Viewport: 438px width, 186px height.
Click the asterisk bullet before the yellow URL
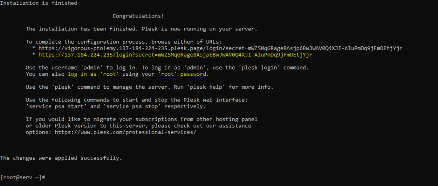pyautogui.click(x=33, y=55)
